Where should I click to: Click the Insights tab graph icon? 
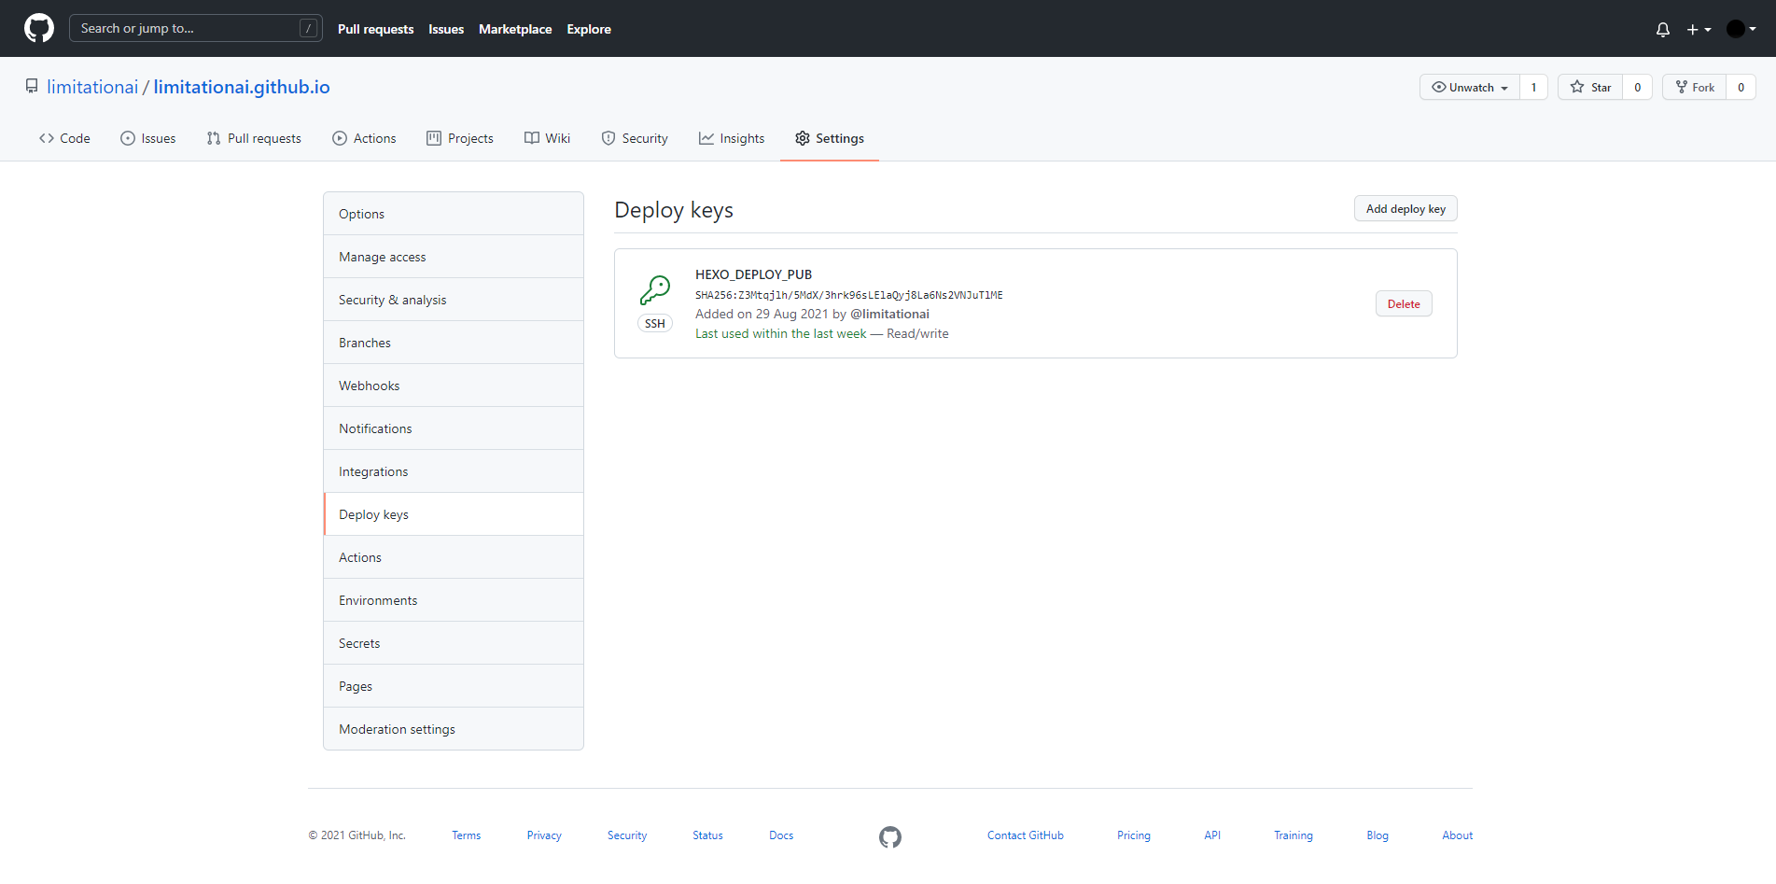click(706, 138)
